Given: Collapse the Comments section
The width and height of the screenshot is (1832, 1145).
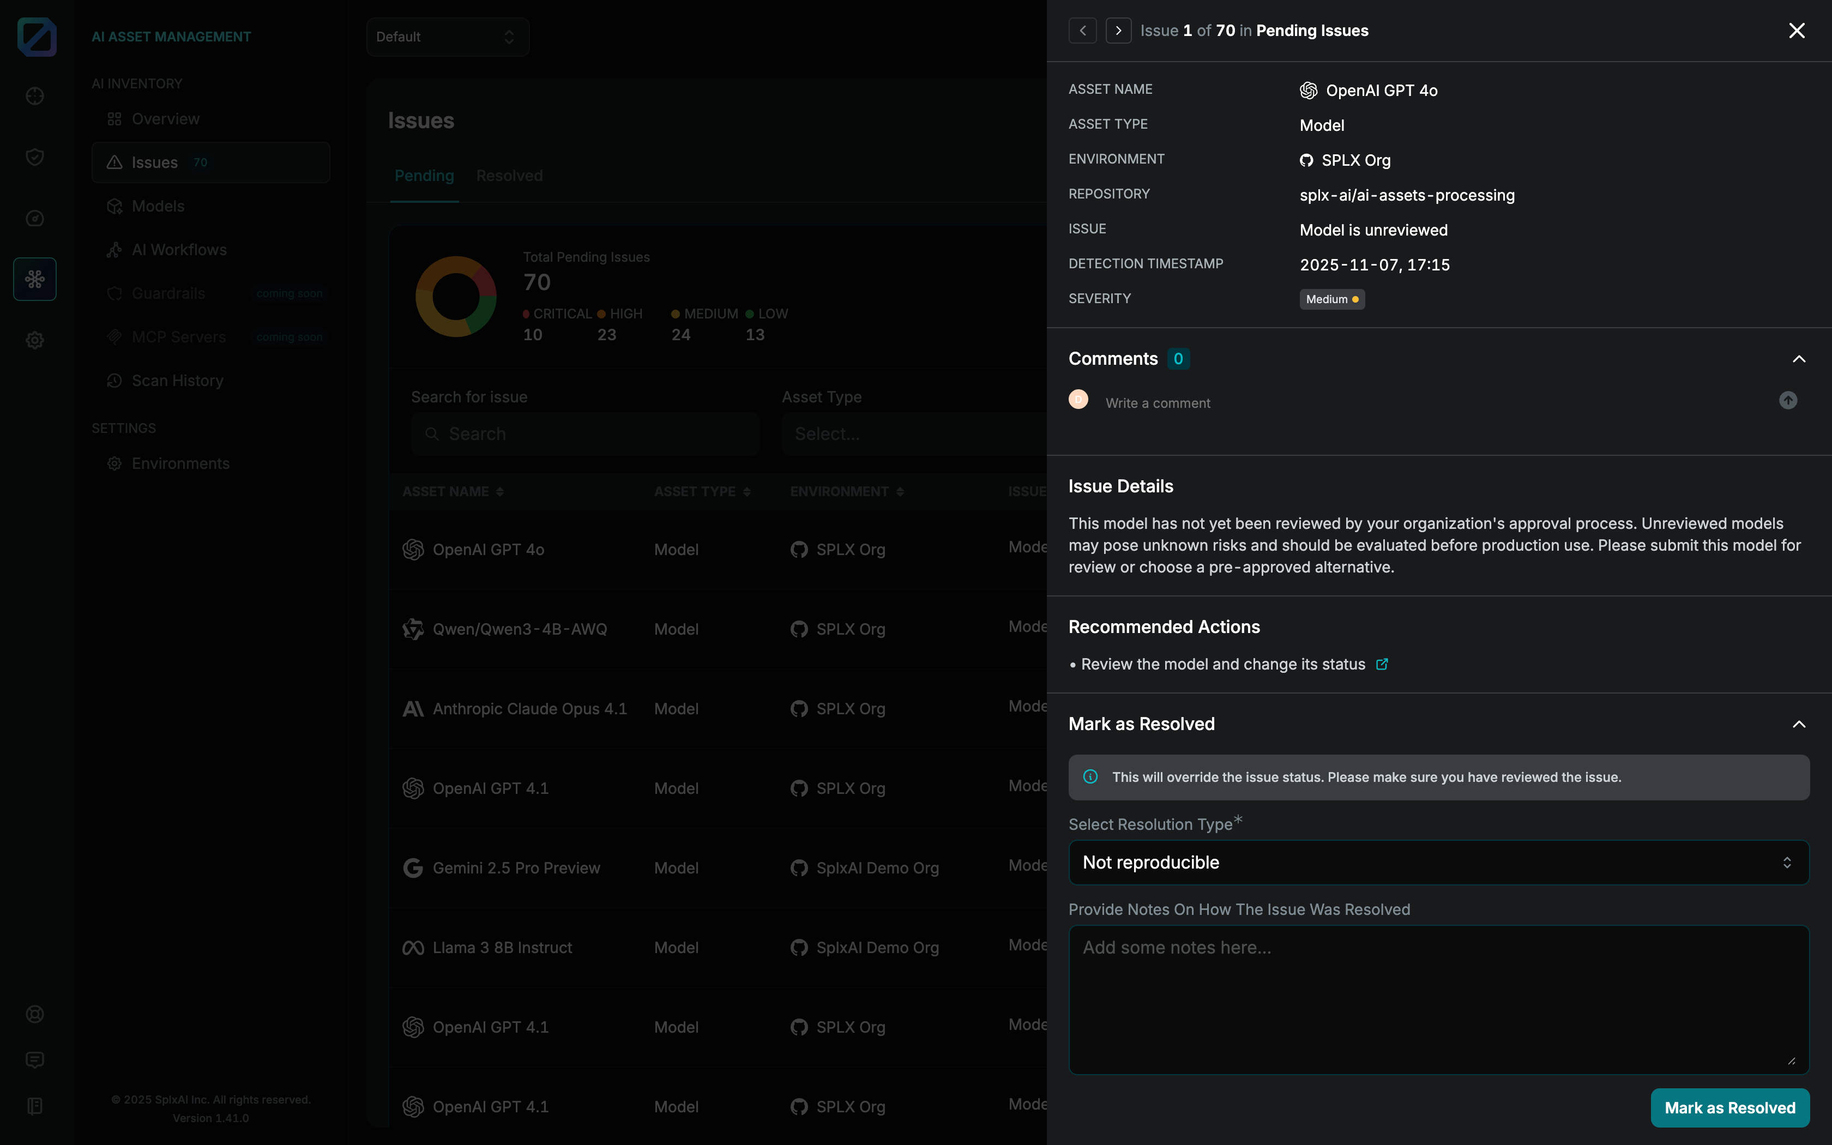Looking at the screenshot, I should click(1799, 359).
